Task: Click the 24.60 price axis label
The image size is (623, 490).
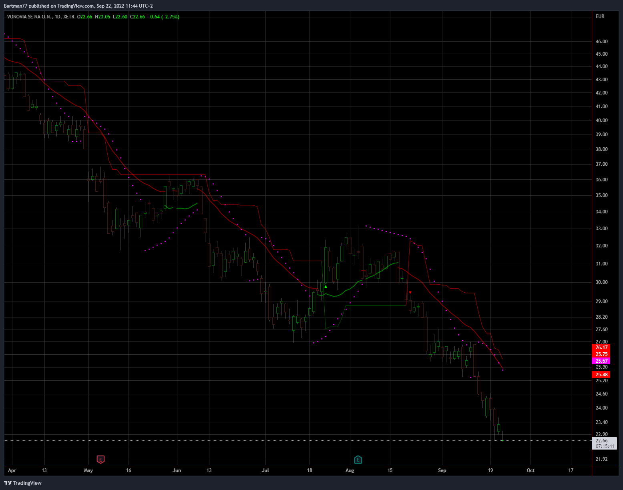Action: coord(602,394)
